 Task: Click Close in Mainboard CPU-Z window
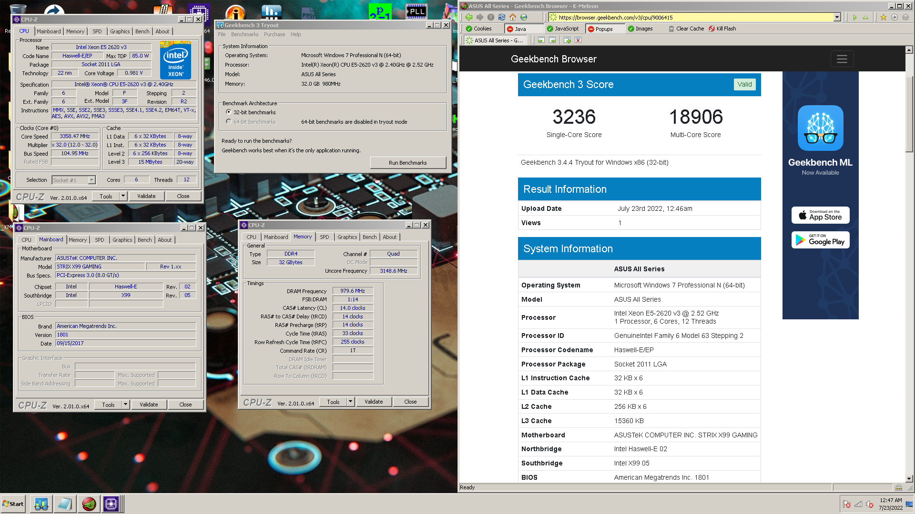[185, 405]
